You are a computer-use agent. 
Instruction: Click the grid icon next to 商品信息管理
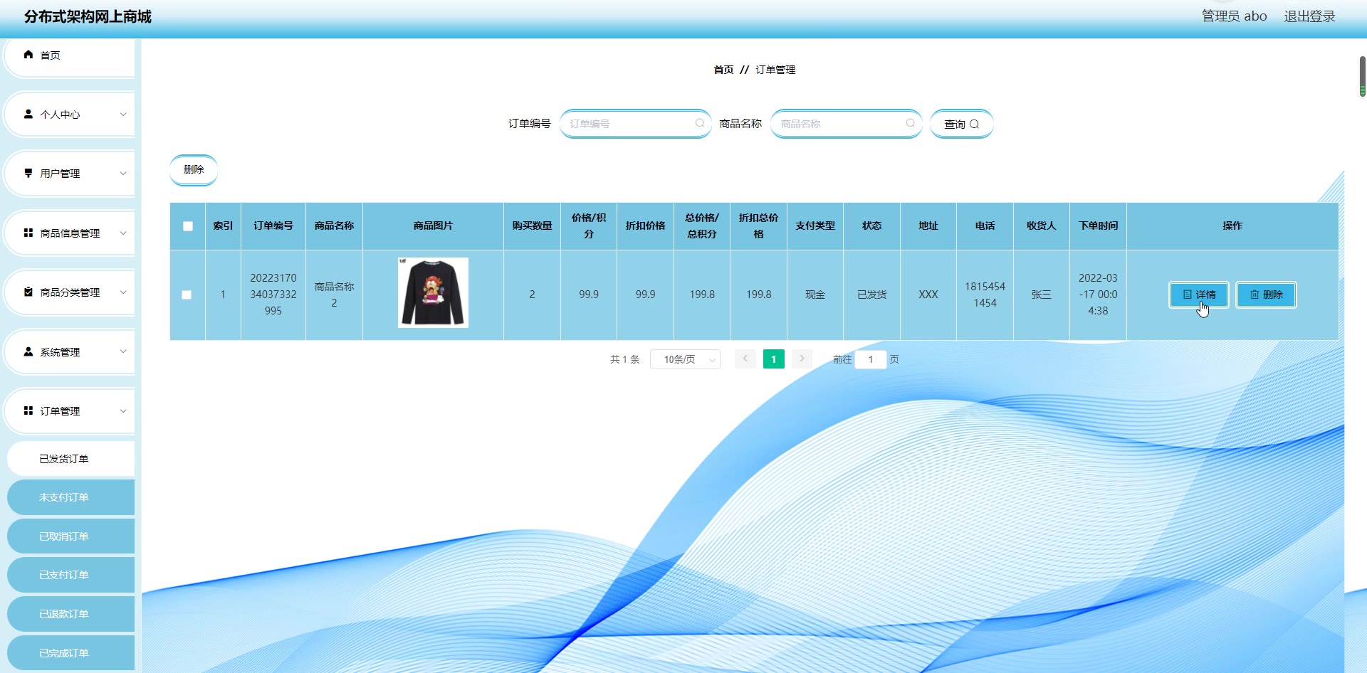pyautogui.click(x=28, y=233)
